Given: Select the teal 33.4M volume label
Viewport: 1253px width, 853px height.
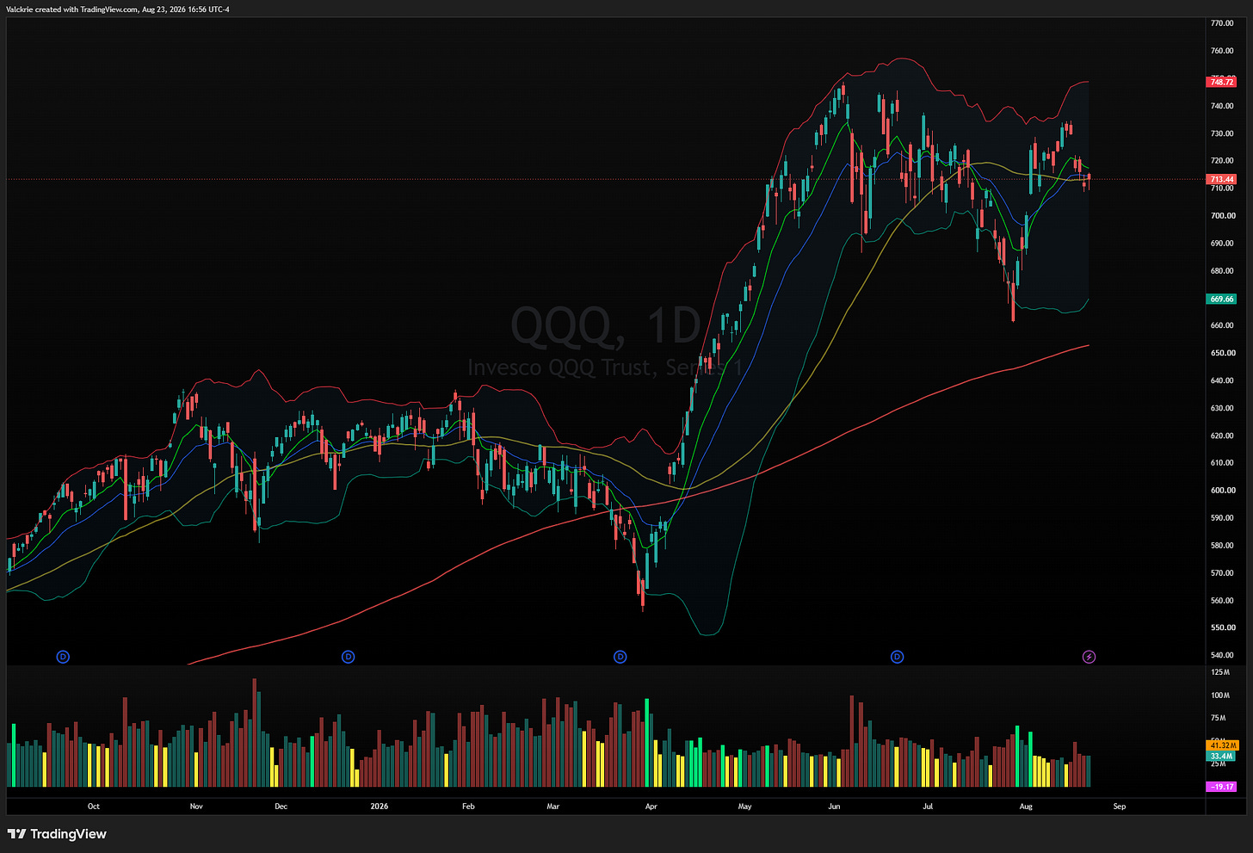Looking at the screenshot, I should coord(1222,756).
